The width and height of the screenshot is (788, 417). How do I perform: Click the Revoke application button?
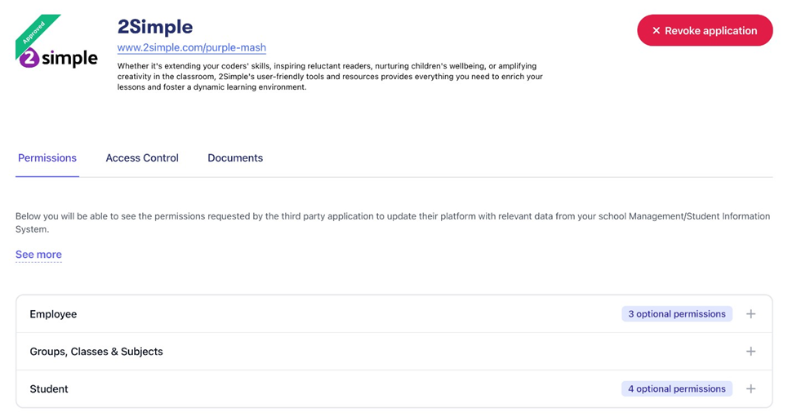point(705,30)
